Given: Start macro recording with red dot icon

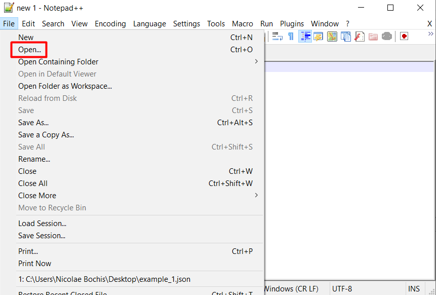Looking at the screenshot, I should [x=405, y=36].
